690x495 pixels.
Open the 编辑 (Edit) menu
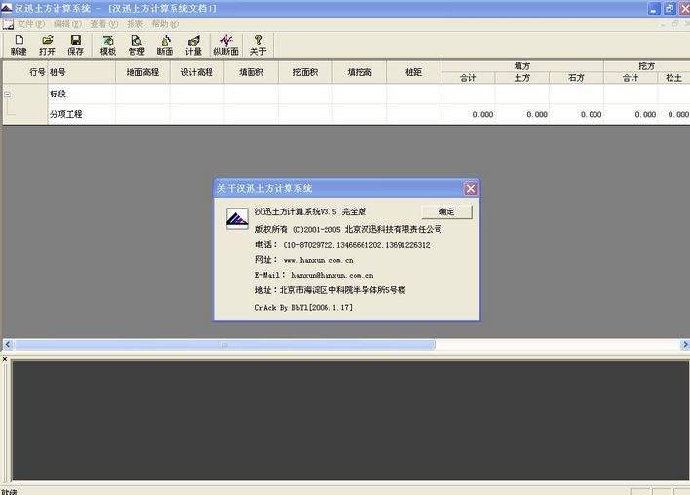pyautogui.click(x=67, y=23)
